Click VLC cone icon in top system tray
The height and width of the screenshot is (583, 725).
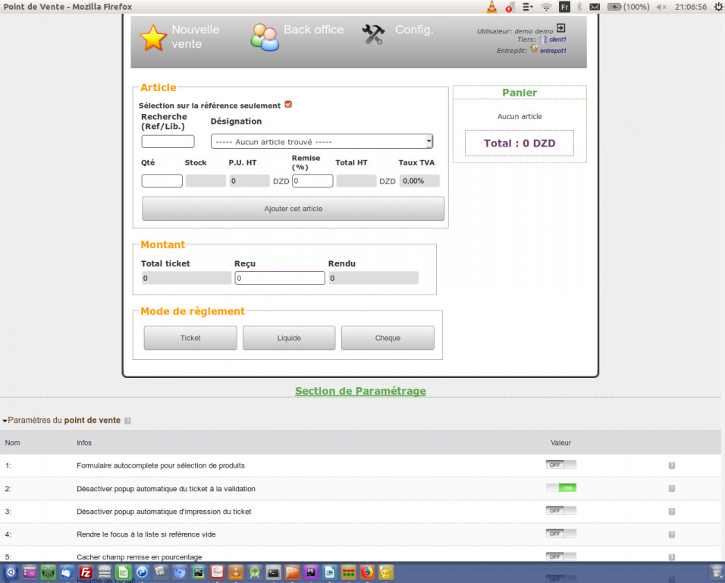(x=492, y=7)
